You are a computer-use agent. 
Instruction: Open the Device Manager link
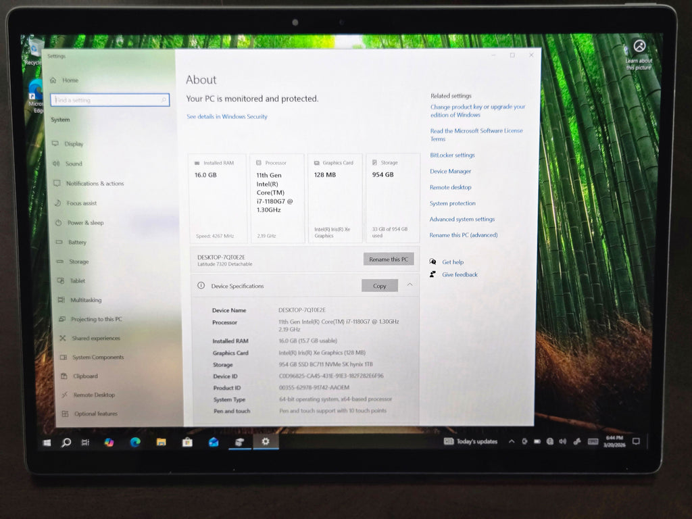click(451, 171)
